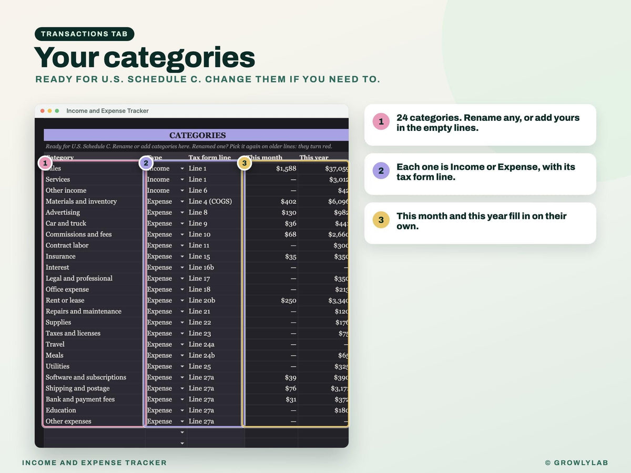Screen dimensions: 631x473
Task: Click the yellow 3 circle in 'This month' note
Action: (x=381, y=220)
